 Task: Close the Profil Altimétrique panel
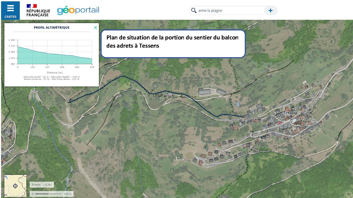coord(96,28)
